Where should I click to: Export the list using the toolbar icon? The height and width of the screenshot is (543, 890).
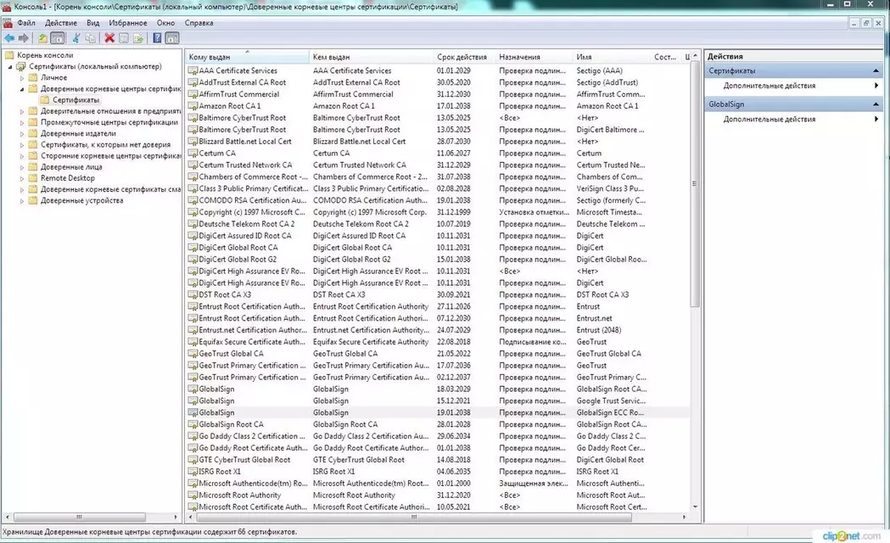coord(138,38)
